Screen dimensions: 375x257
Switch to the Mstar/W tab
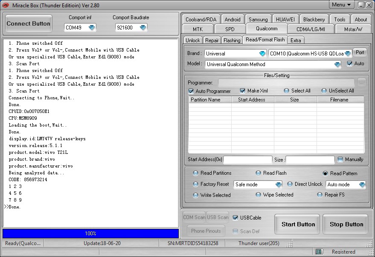353,29
